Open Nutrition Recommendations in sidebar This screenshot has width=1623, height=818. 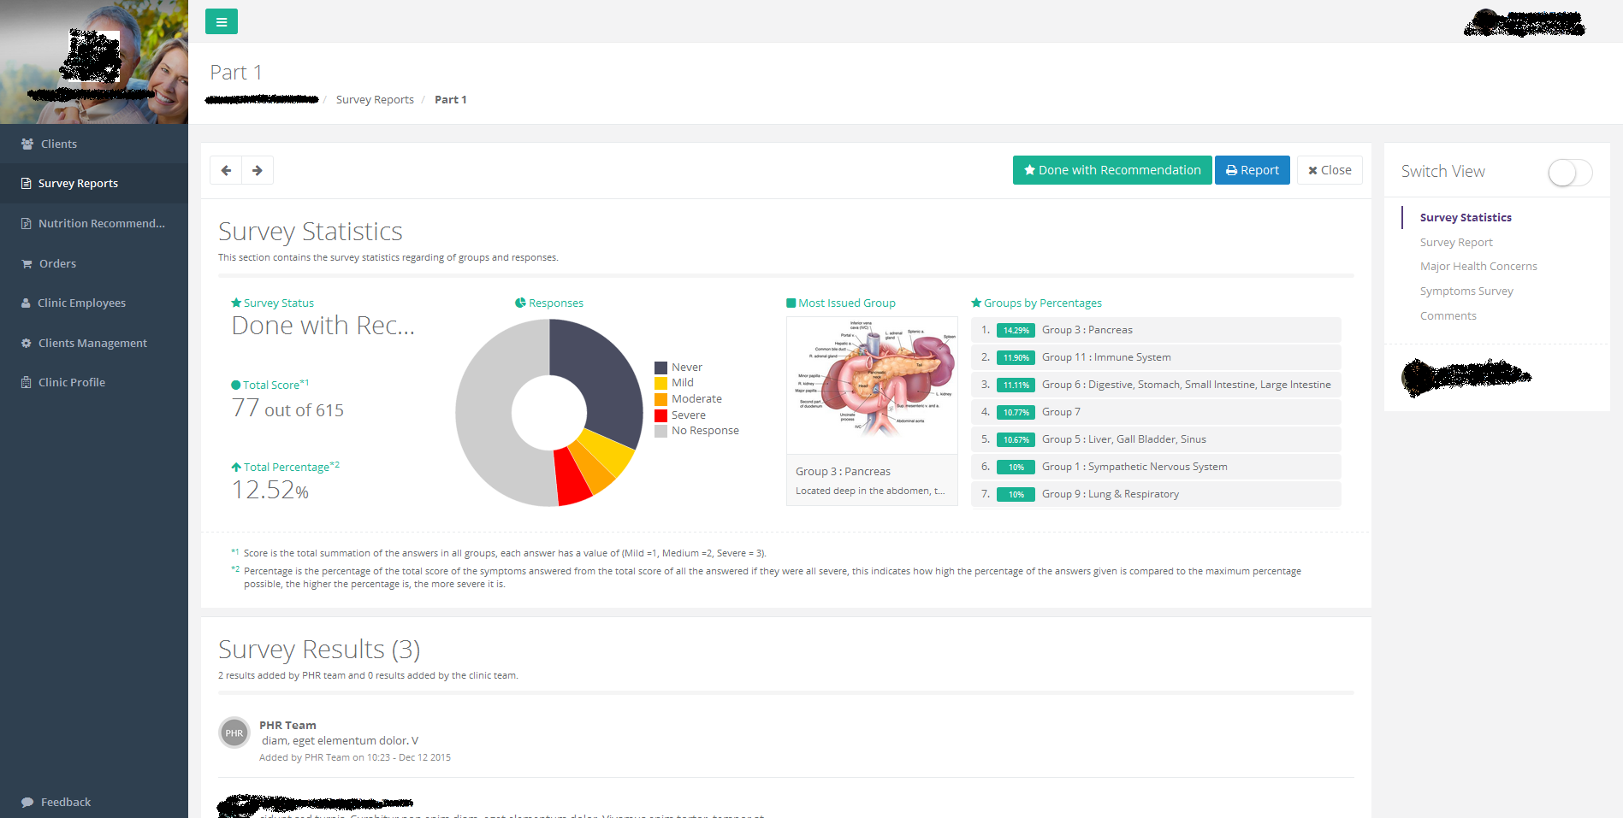(x=101, y=224)
